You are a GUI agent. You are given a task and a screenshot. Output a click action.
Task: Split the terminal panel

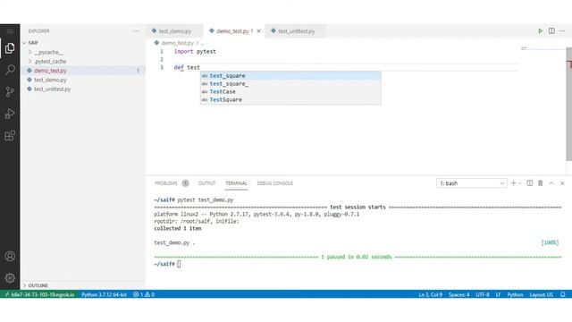[x=530, y=183]
